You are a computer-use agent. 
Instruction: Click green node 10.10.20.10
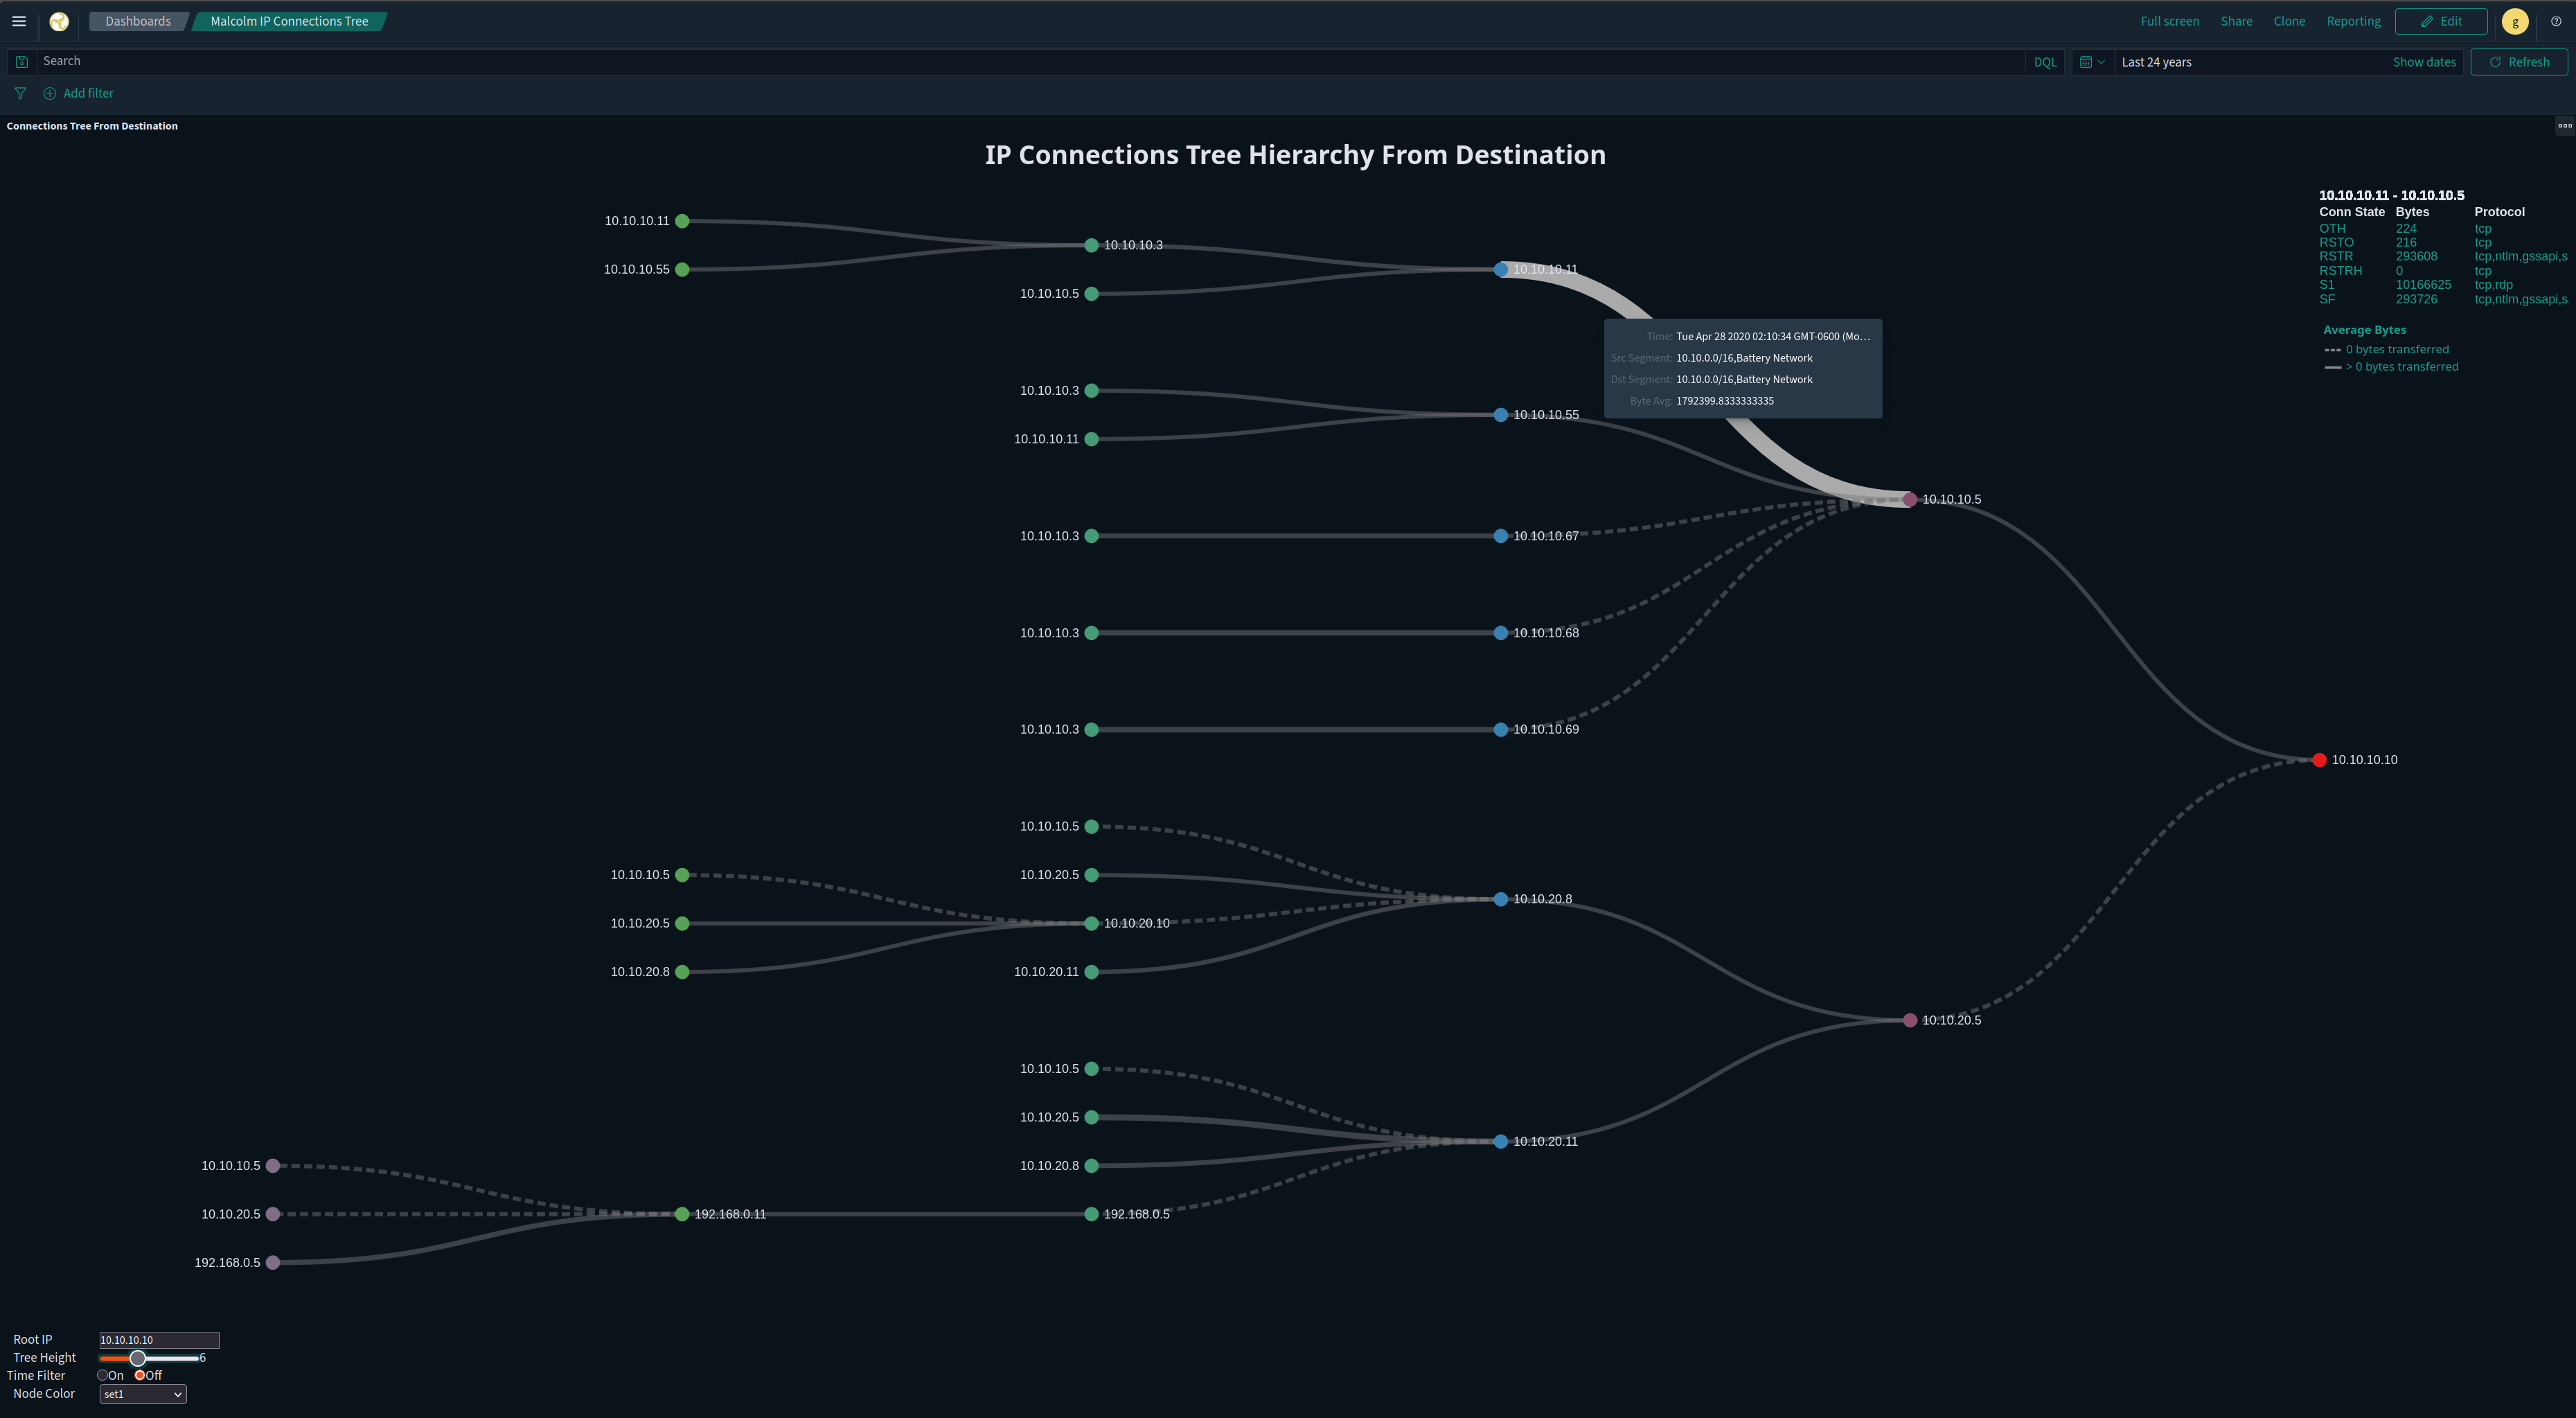coord(1091,923)
